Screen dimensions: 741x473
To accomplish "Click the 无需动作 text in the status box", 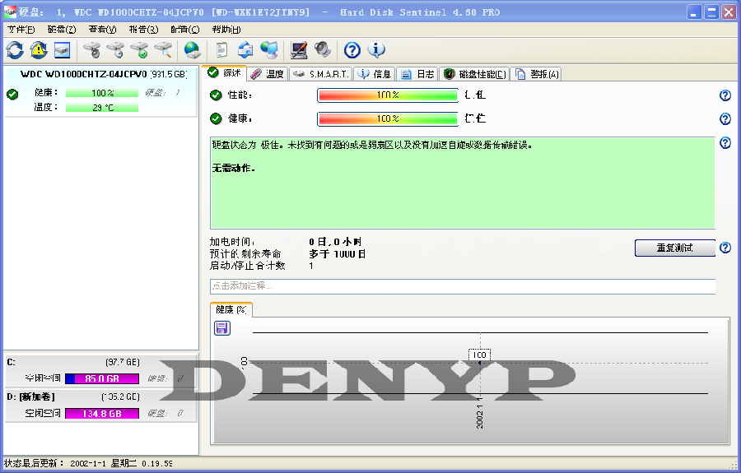I will pyautogui.click(x=234, y=168).
